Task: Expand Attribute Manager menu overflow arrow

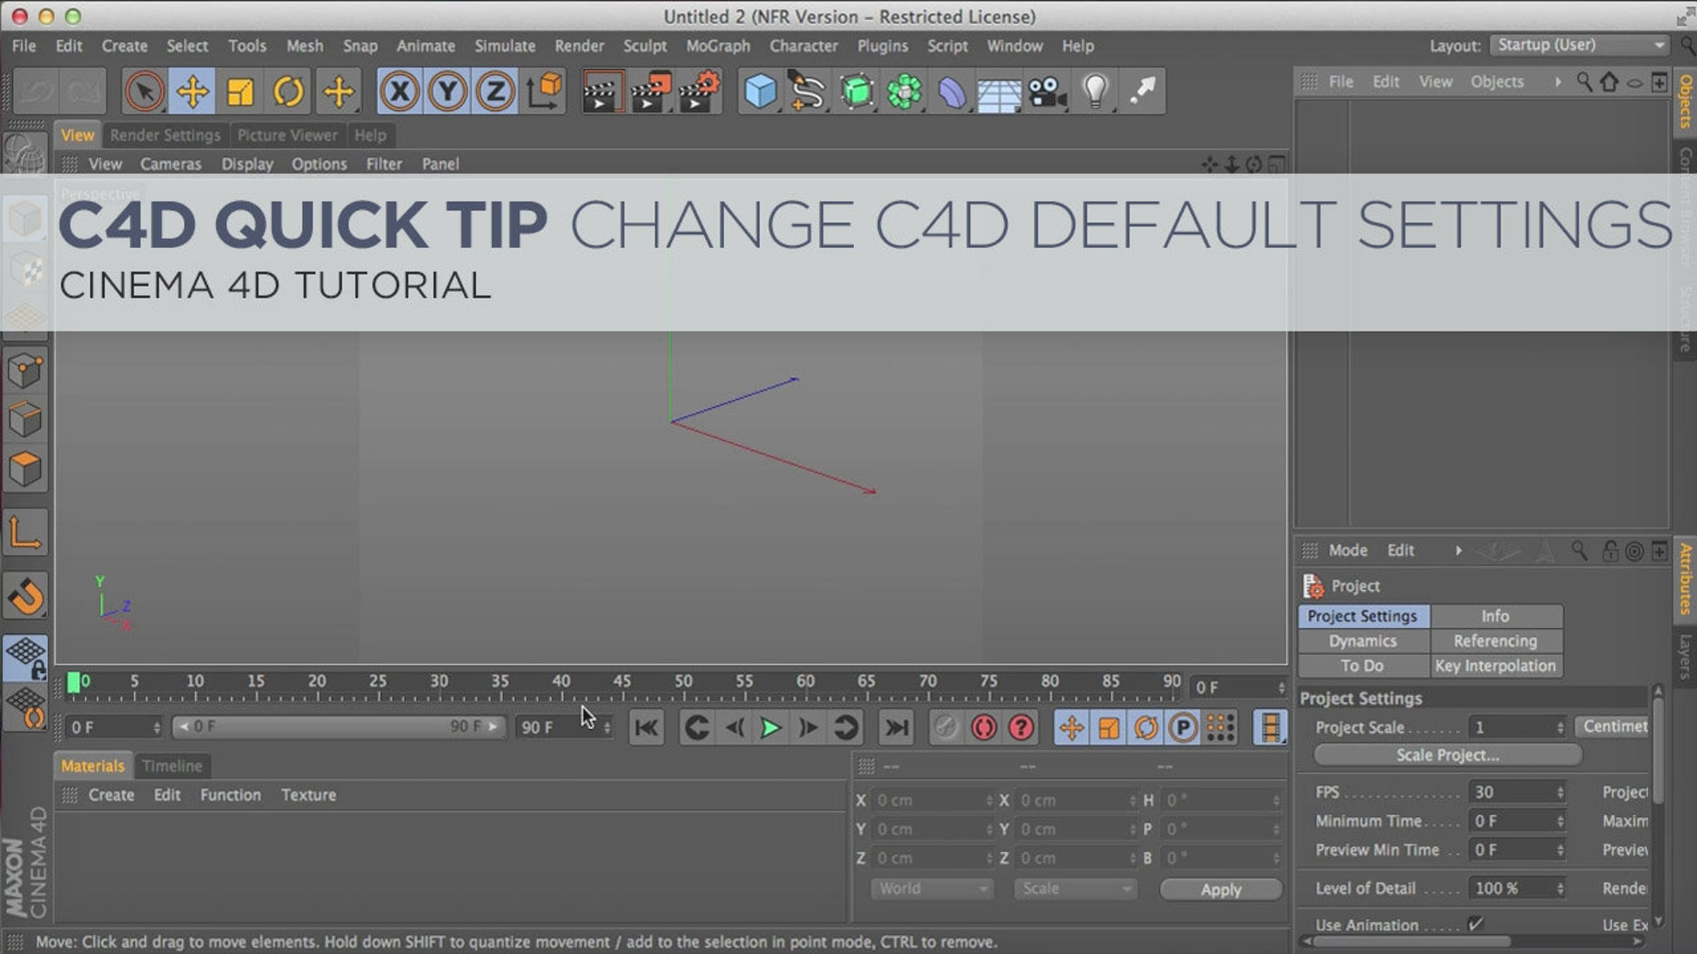Action: point(1458,550)
